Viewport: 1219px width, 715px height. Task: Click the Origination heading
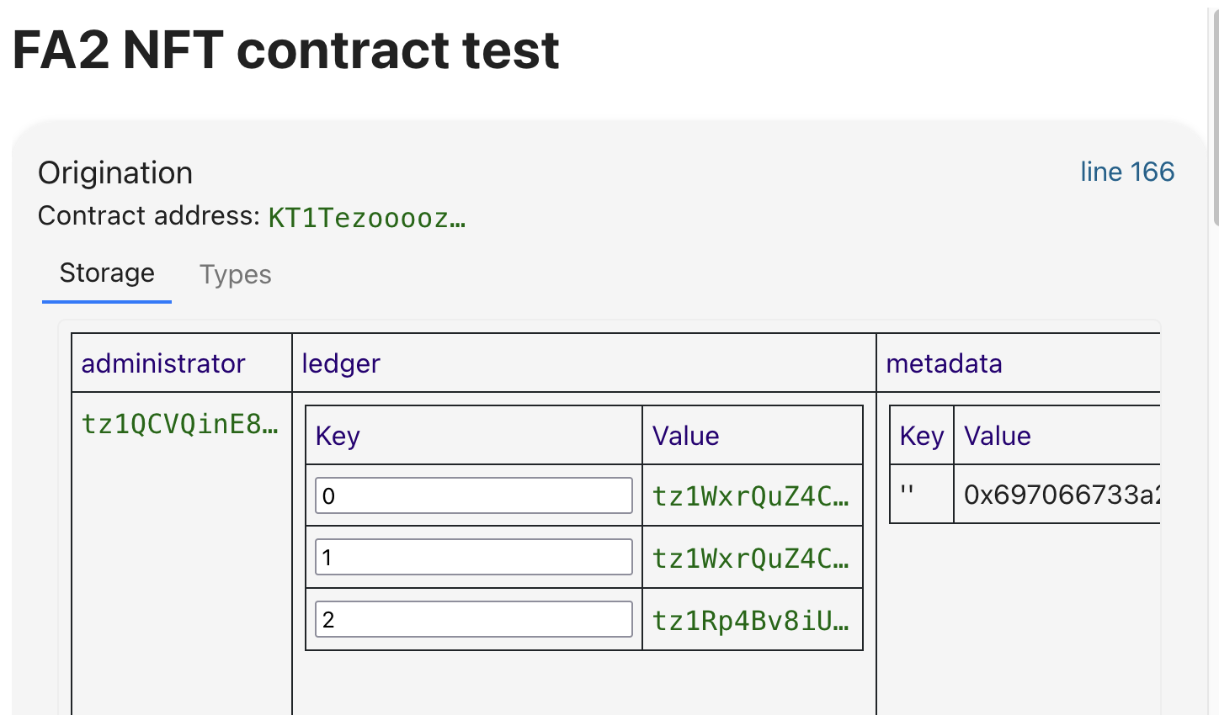(x=115, y=172)
